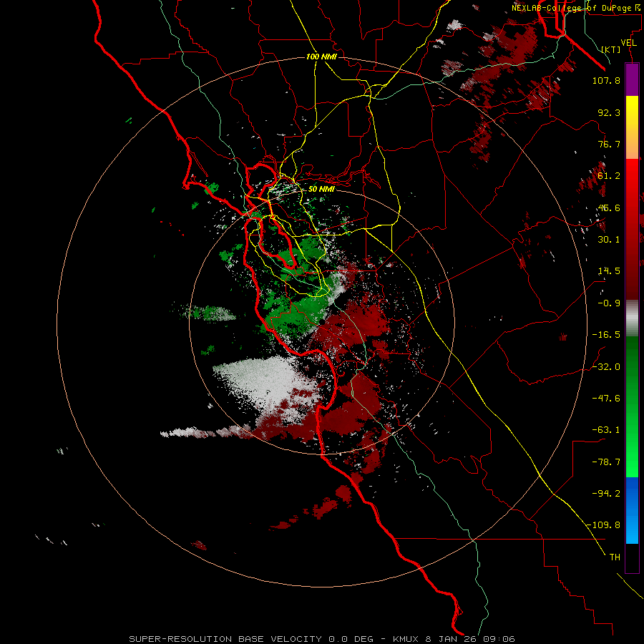Screen dimensions: 644x644
Task: Click the blue color bar segment
Action: 632,510
